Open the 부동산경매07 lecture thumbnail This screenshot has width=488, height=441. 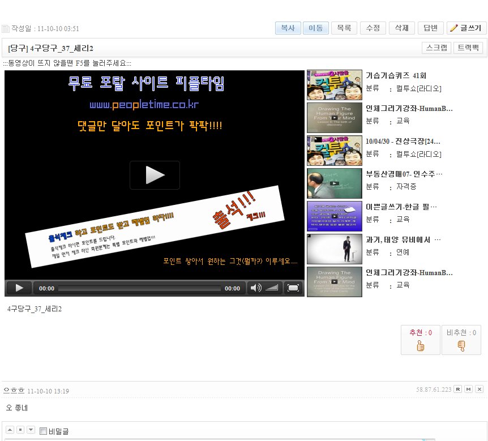pyautogui.click(x=334, y=183)
